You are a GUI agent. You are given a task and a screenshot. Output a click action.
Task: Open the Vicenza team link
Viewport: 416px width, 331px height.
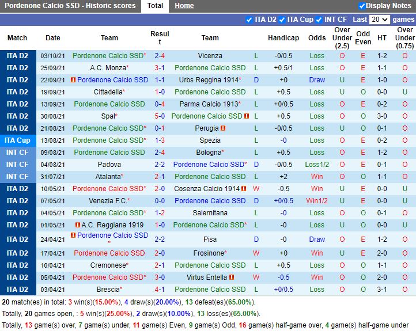pyautogui.click(x=210, y=56)
